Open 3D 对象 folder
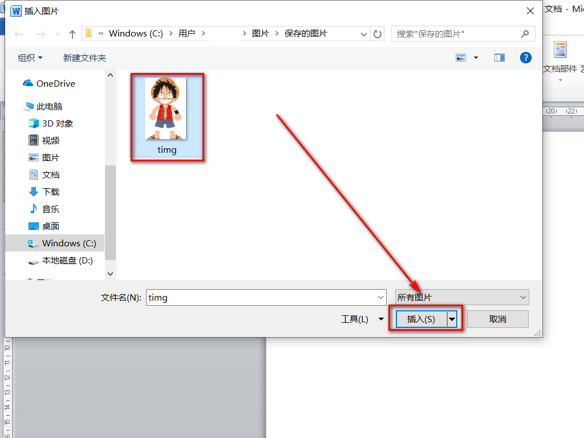Screen dimensions: 584x438 [x=51, y=123]
